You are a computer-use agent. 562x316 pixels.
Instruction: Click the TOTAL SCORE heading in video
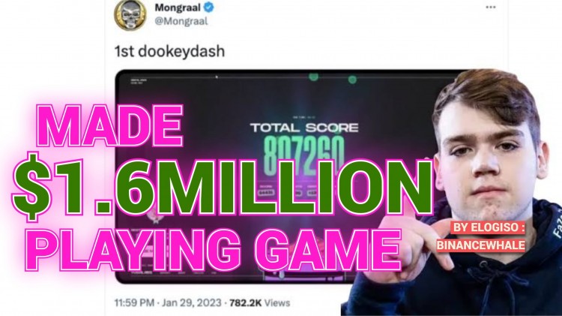click(304, 128)
